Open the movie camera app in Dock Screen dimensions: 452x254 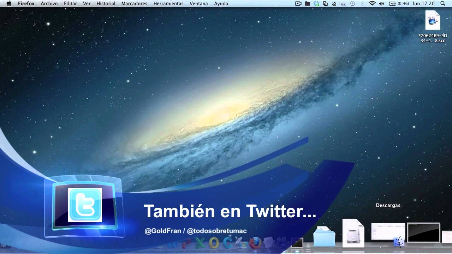click(282, 242)
